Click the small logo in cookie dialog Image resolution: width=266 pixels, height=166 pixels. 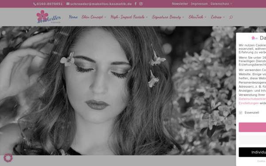(x=254, y=38)
